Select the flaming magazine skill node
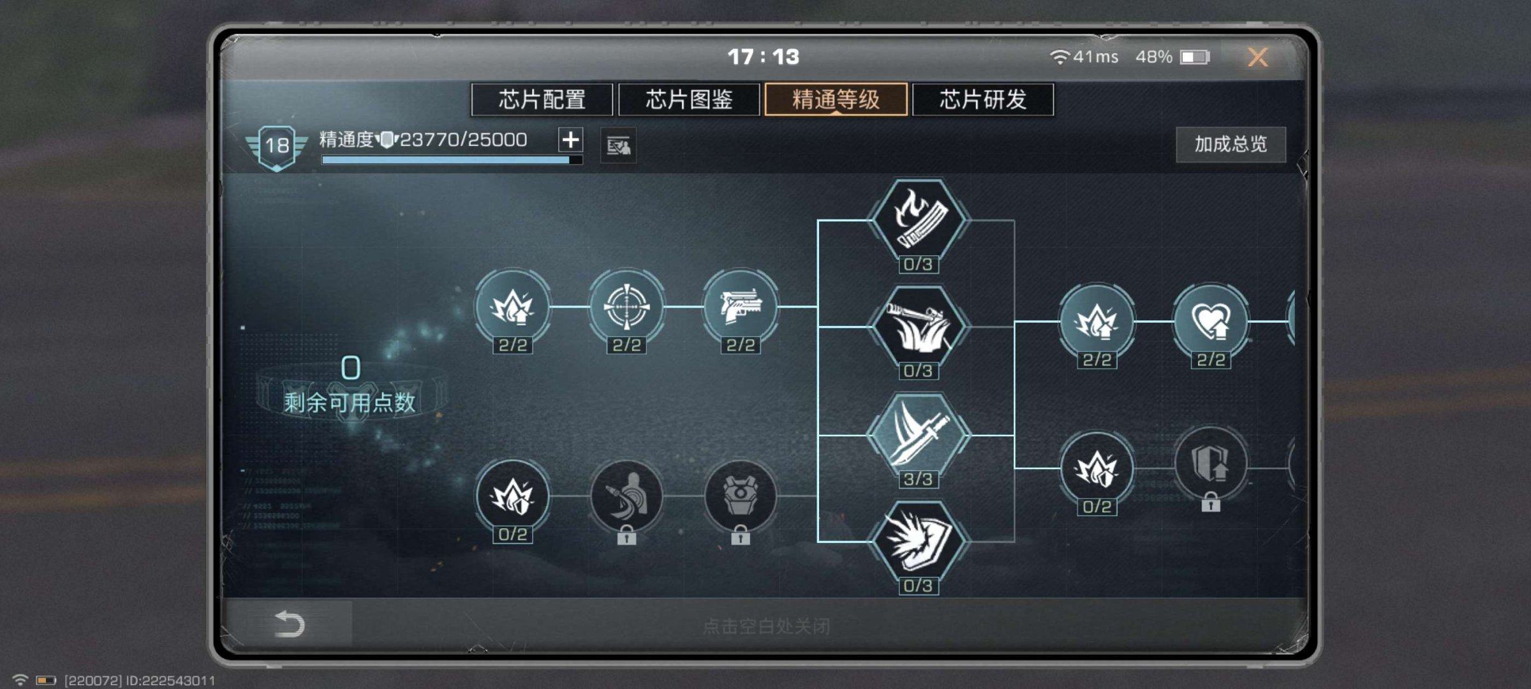1531x689 pixels. click(918, 220)
